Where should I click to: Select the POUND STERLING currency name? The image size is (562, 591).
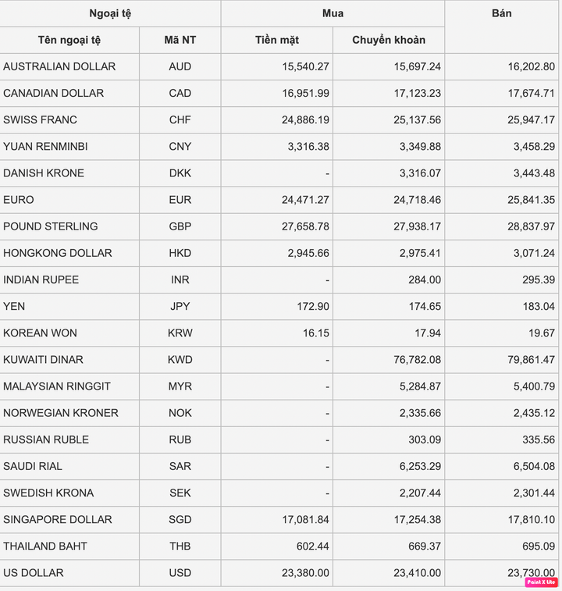[51, 226]
